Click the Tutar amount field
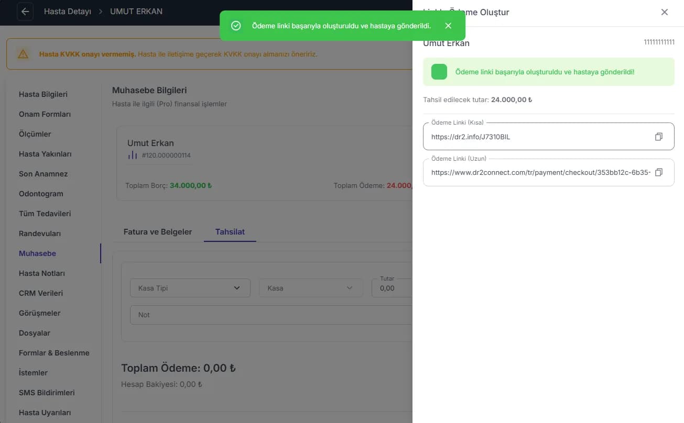Image resolution: width=684 pixels, height=423 pixels. [x=392, y=288]
